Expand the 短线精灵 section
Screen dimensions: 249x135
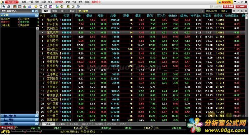pos(2,124)
